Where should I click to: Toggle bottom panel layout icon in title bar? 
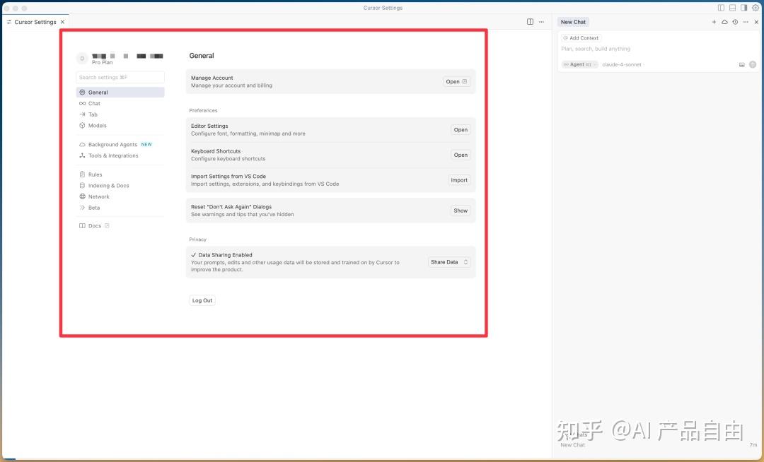point(732,8)
